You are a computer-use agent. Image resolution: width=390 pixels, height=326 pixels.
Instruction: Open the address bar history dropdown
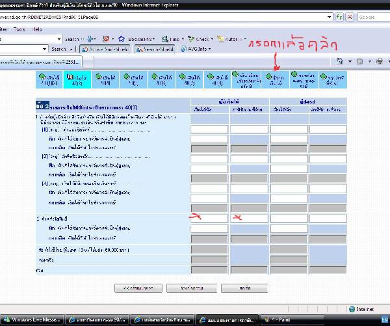[x=329, y=17]
